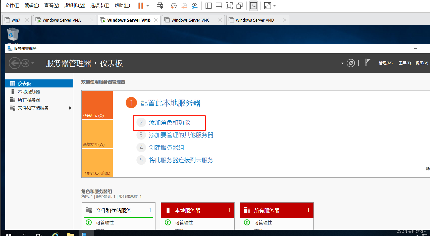This screenshot has height=236, width=430.
Task: Select 仪表板 in the left navigation
Action: [x=39, y=83]
